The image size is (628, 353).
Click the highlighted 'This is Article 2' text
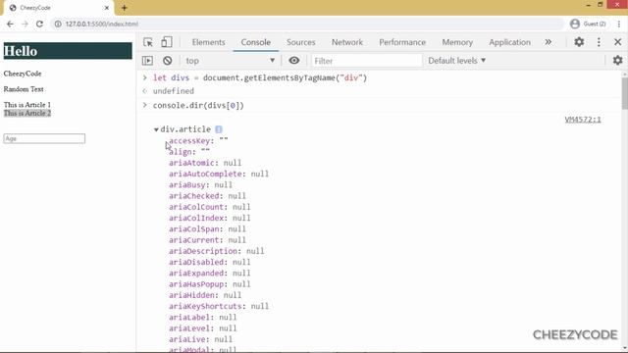click(x=27, y=114)
